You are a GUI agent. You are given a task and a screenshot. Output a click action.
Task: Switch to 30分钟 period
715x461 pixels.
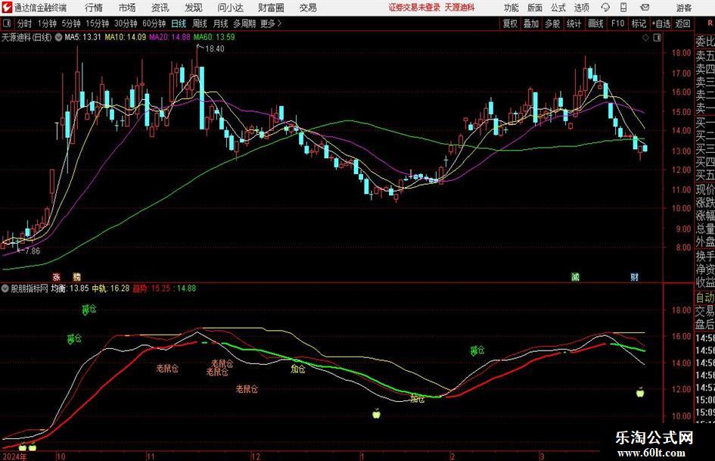tap(126, 23)
